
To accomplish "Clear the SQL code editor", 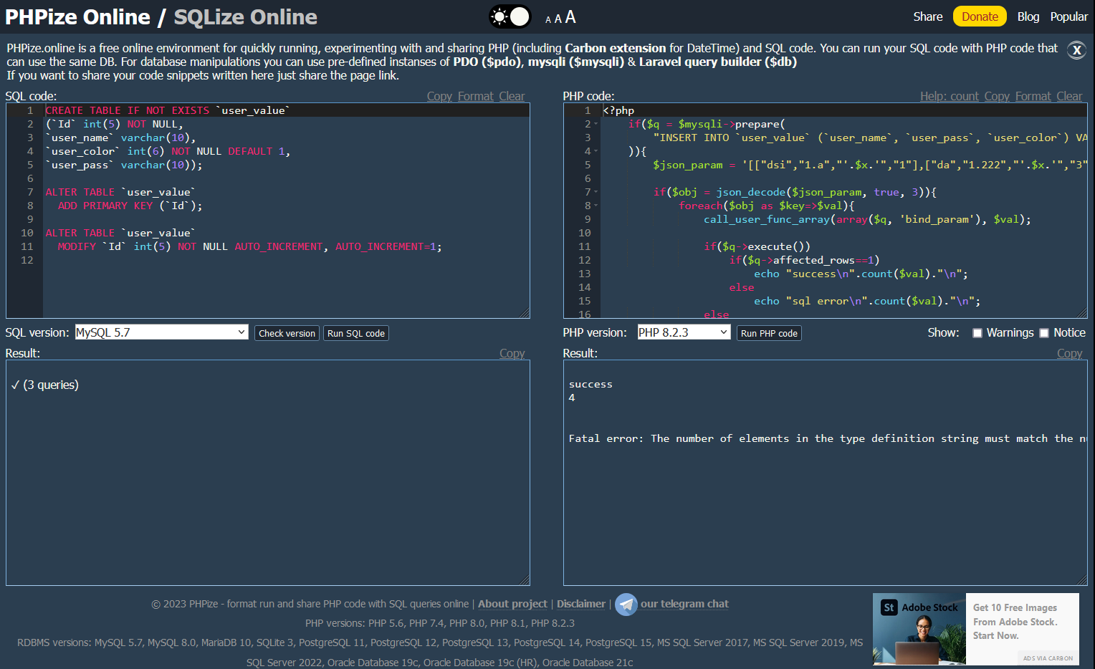I will 512,96.
